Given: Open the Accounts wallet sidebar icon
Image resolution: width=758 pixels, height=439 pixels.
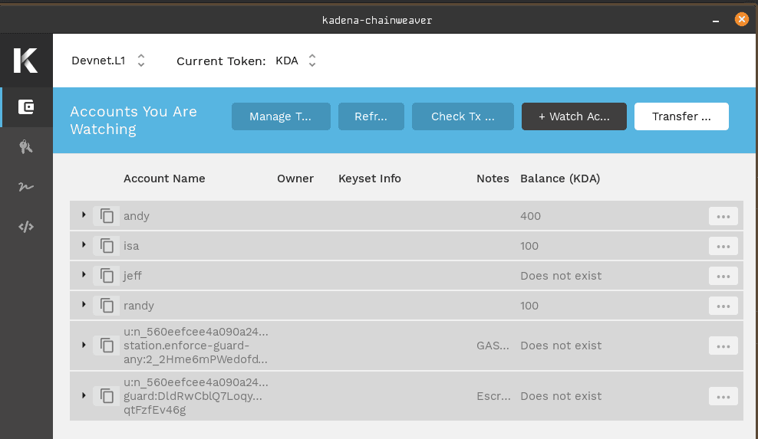Looking at the screenshot, I should click(x=26, y=106).
